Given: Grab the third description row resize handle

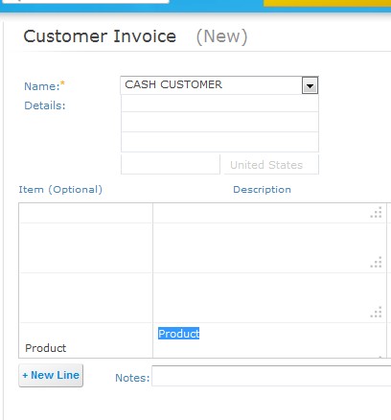Looking at the screenshot, I should point(376,312).
